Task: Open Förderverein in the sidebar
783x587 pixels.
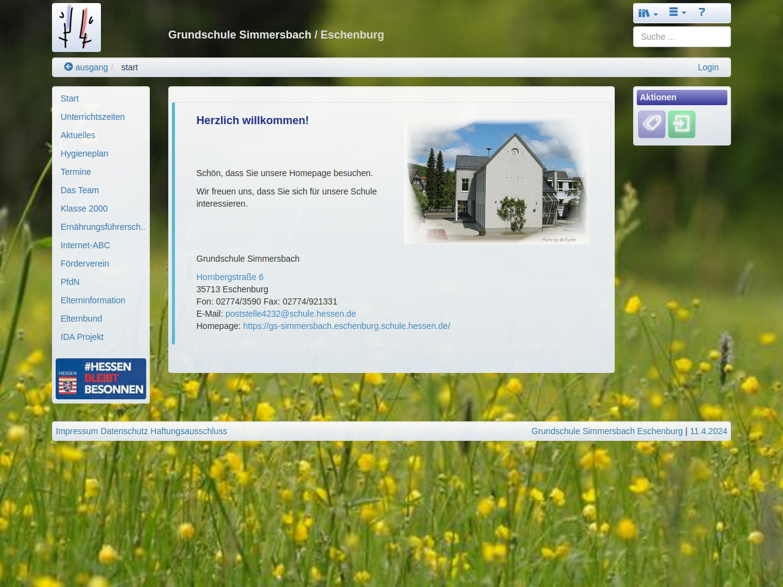Action: (85, 264)
